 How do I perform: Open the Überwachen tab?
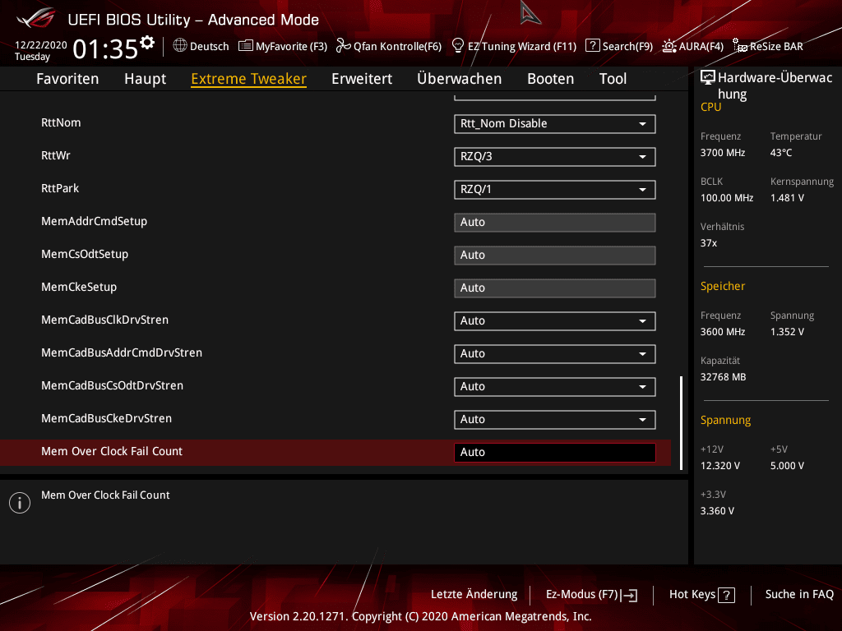[x=459, y=79]
